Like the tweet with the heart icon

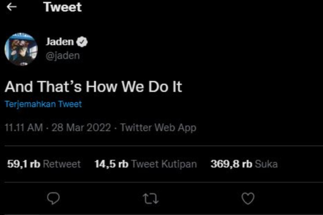(x=249, y=198)
